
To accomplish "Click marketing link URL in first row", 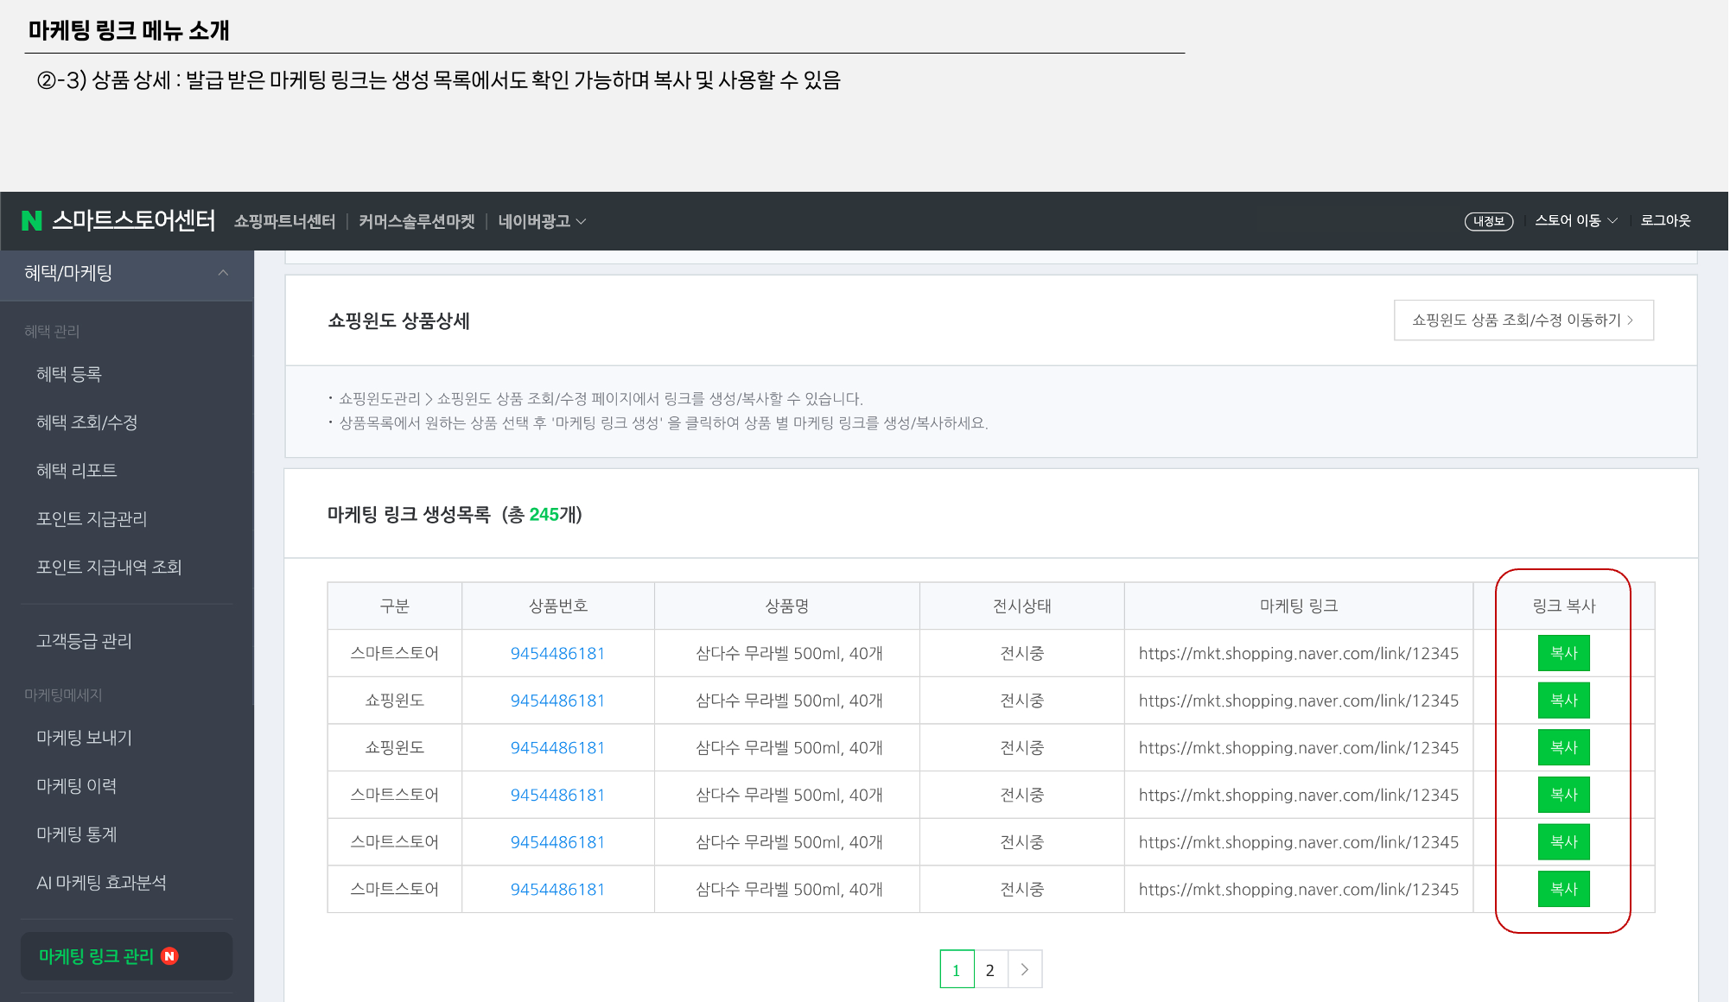I will click(1299, 654).
